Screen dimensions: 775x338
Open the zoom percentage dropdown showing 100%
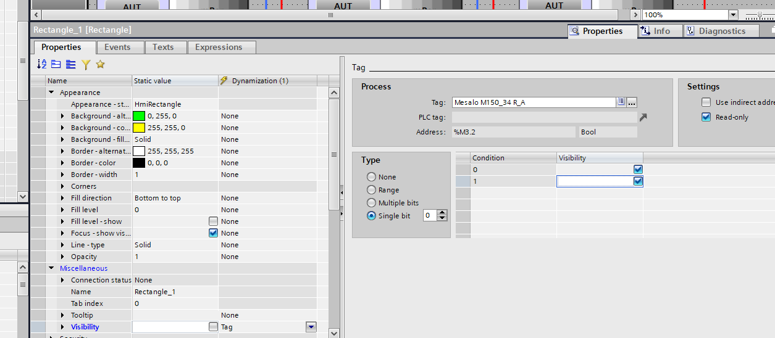(x=733, y=15)
